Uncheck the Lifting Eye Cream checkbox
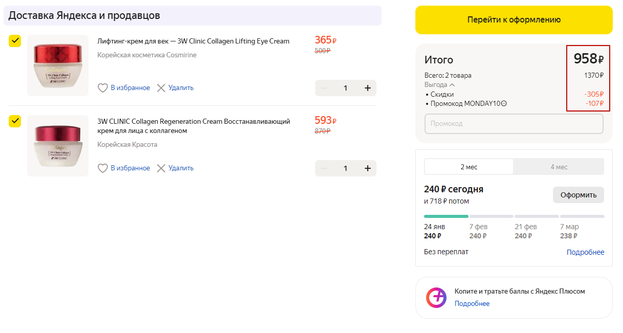 15,41
